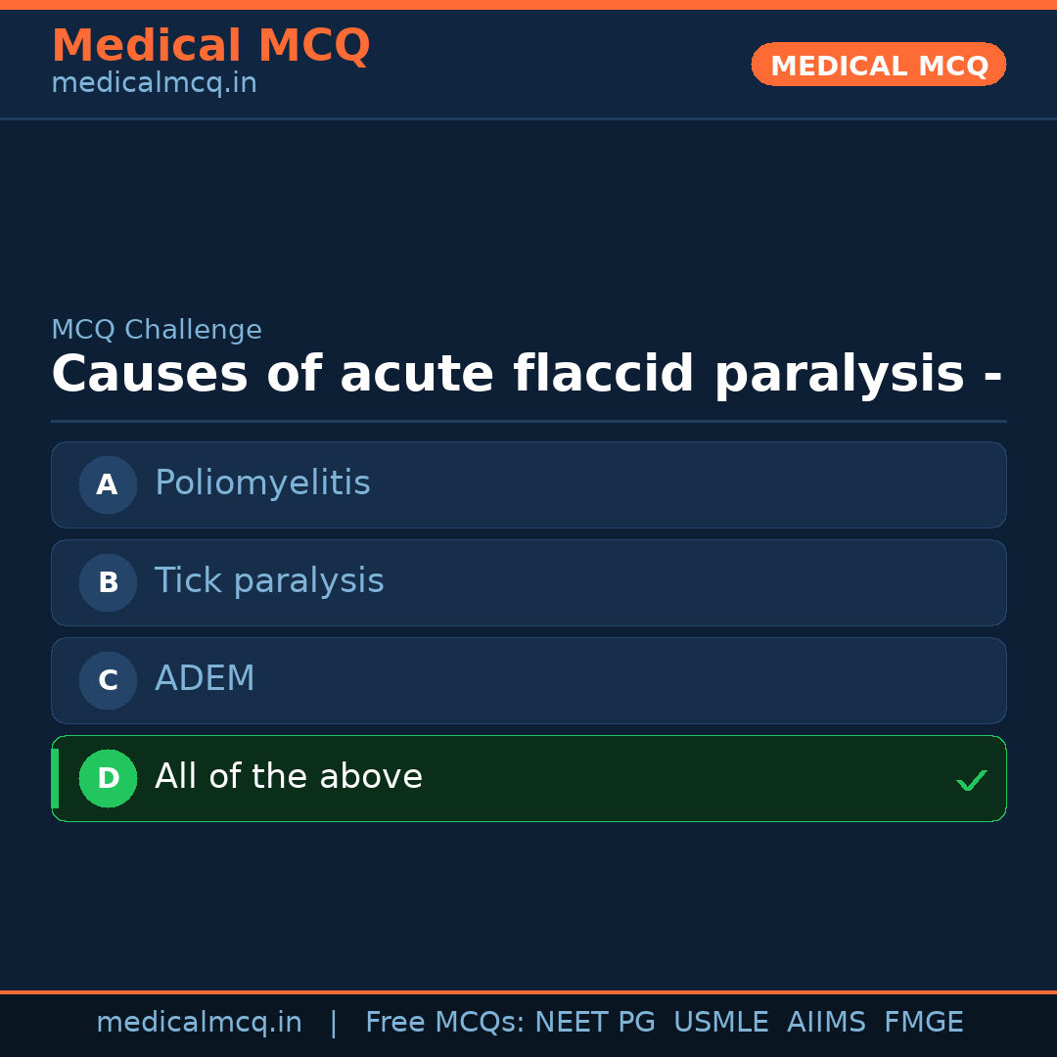Click the green letter D circle icon
This screenshot has width=1057, height=1057.
108,778
